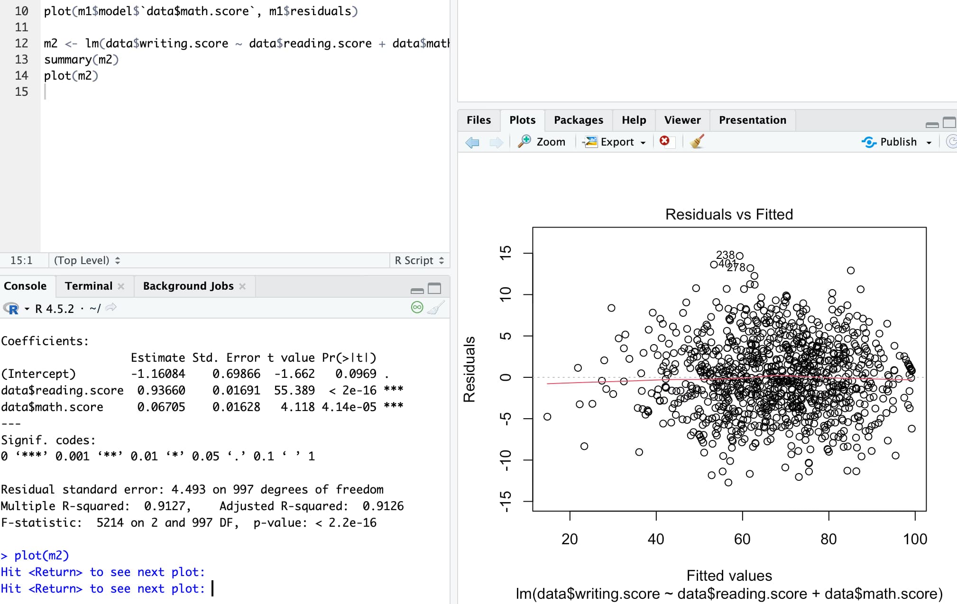View current working directory arrow icon
Viewport: 957px width, 604px height.
click(x=111, y=308)
